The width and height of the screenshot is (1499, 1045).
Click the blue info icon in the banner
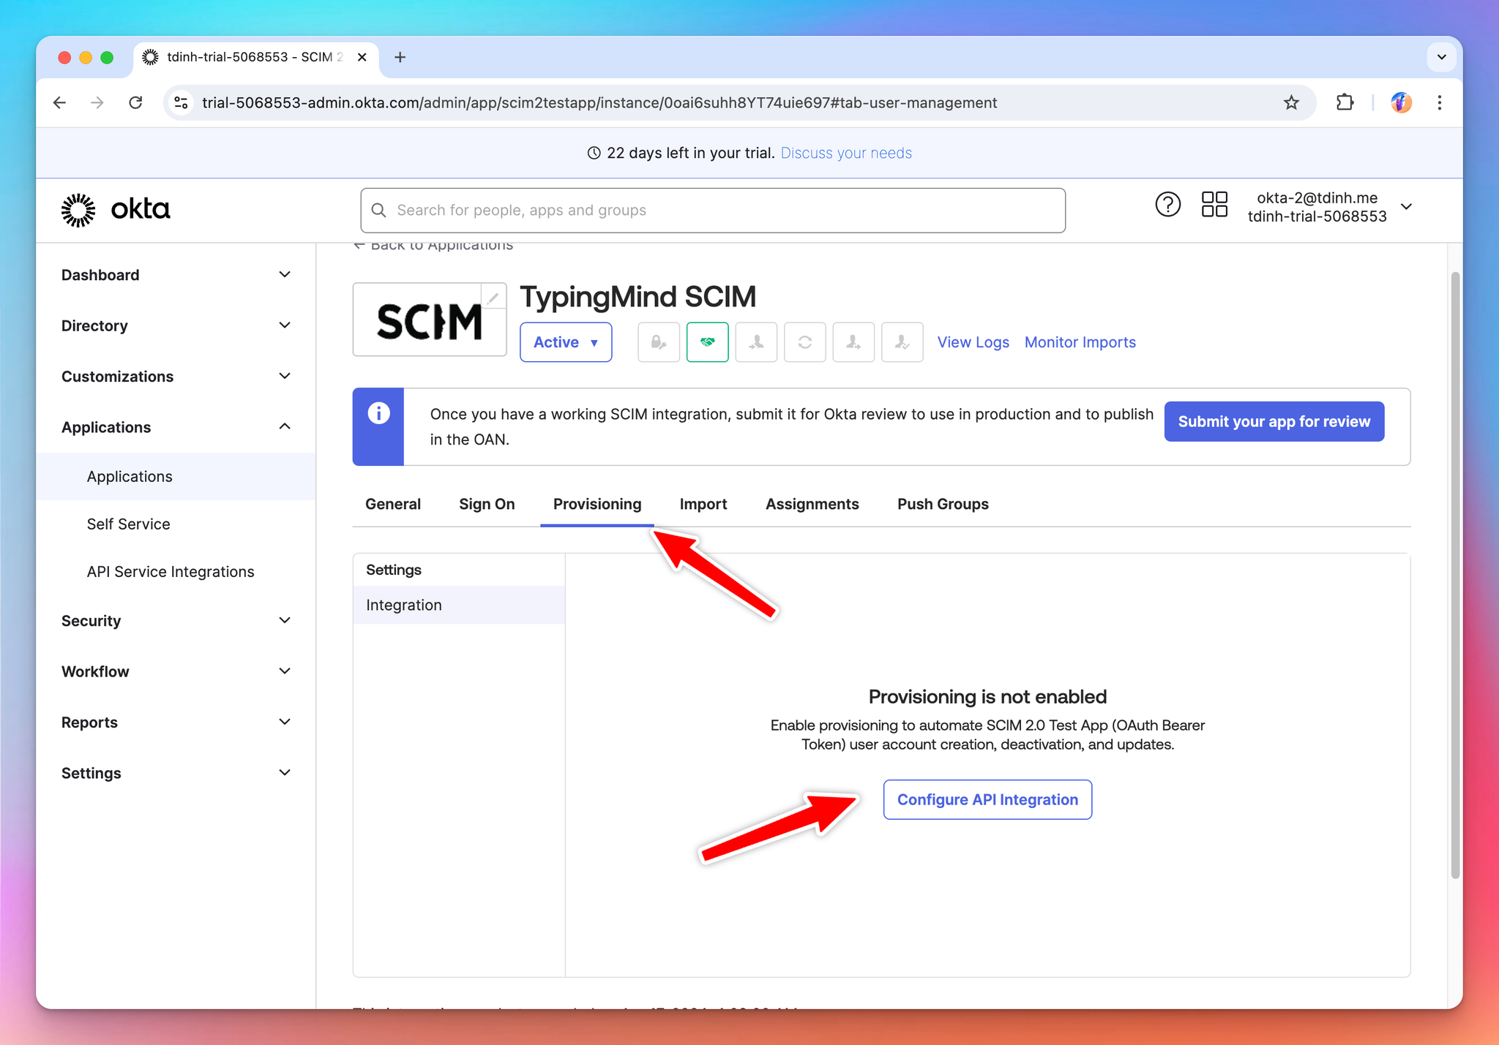pos(378,413)
